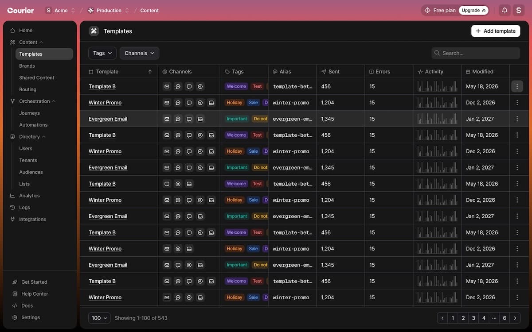The height and width of the screenshot is (332, 532).
Task: Click the Free plan diamond icon
Action: tap(428, 10)
